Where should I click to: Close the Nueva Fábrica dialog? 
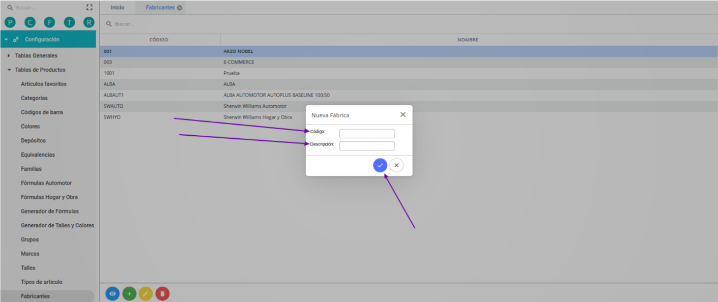click(x=403, y=114)
